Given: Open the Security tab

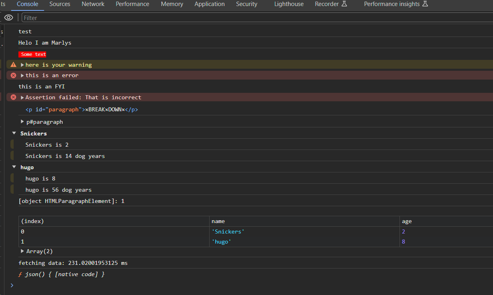Looking at the screenshot, I should point(246,4).
